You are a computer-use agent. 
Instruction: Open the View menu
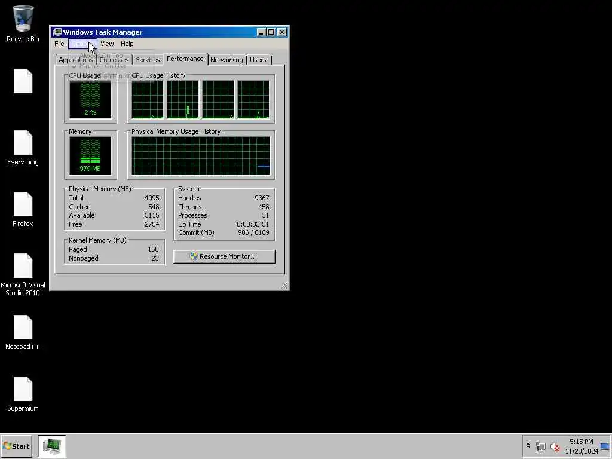pos(107,44)
